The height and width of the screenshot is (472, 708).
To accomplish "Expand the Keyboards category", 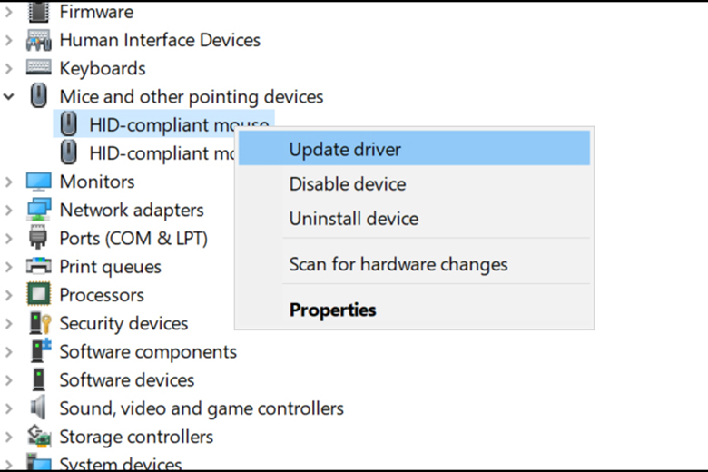I will click(x=9, y=68).
